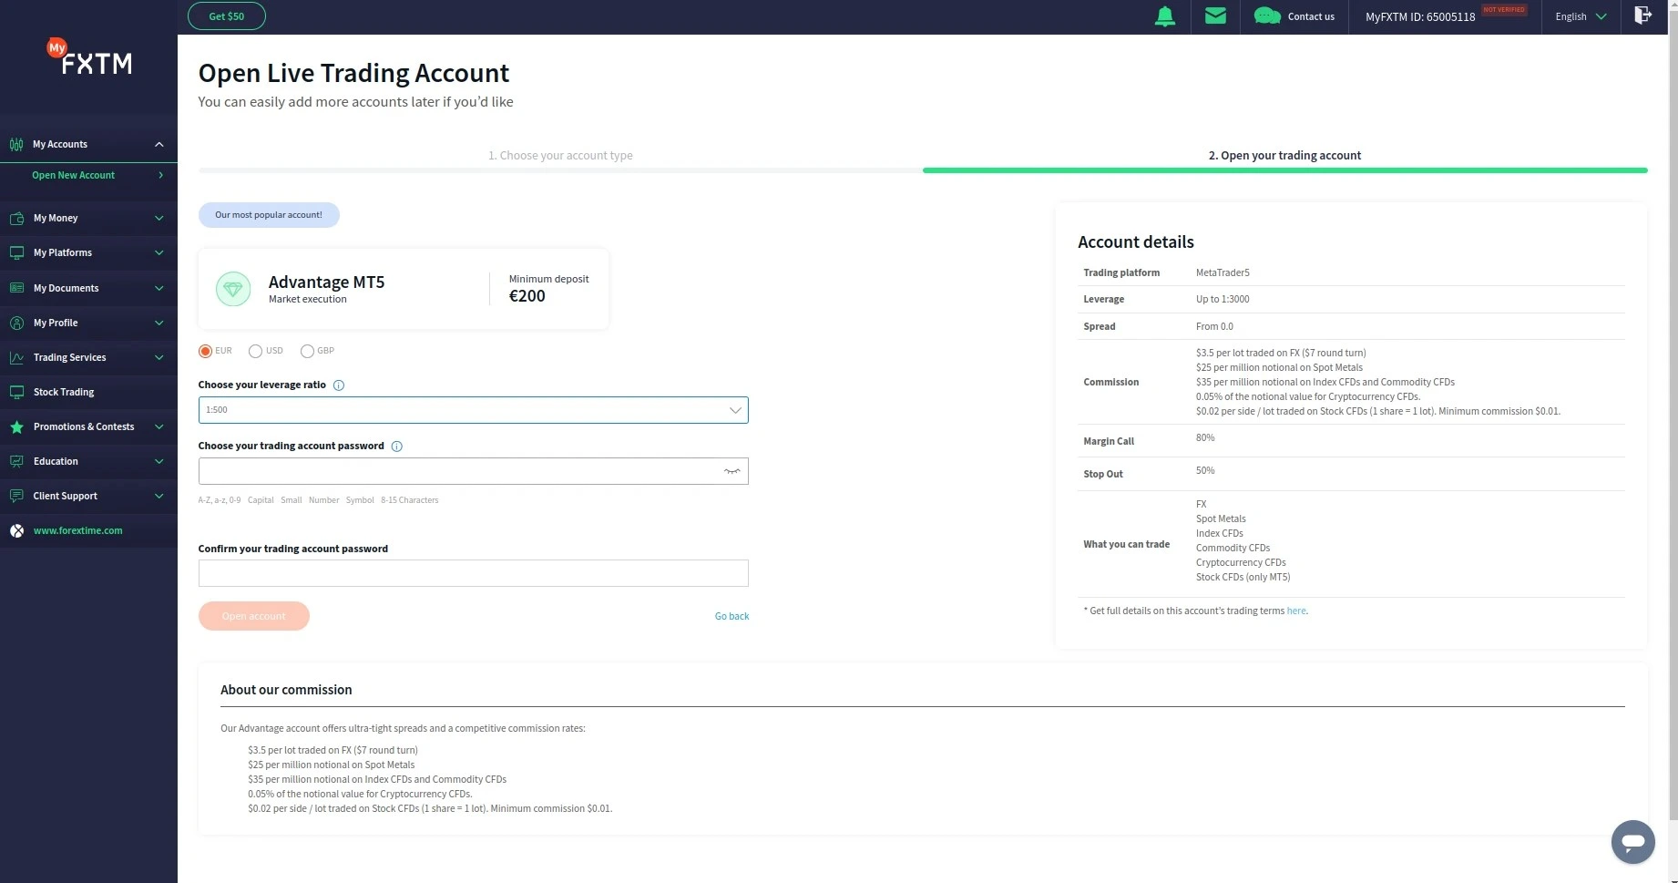Click the forextime.com globe icon

pos(16,530)
